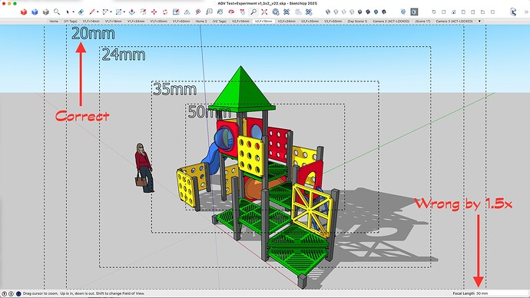Click the red 3D Warehouse box icon

pos(24,12)
